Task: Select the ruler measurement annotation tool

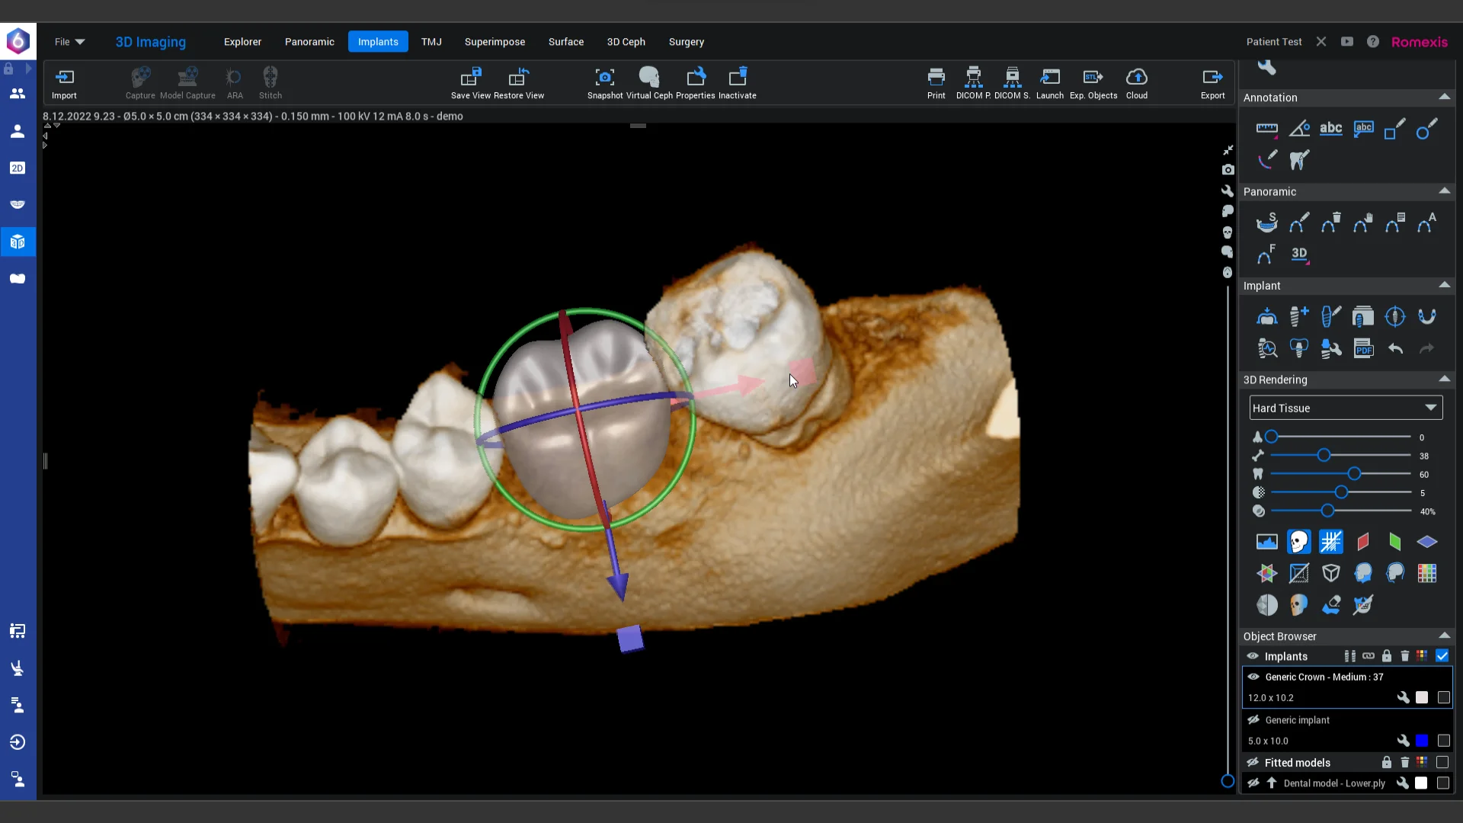Action: [1266, 129]
